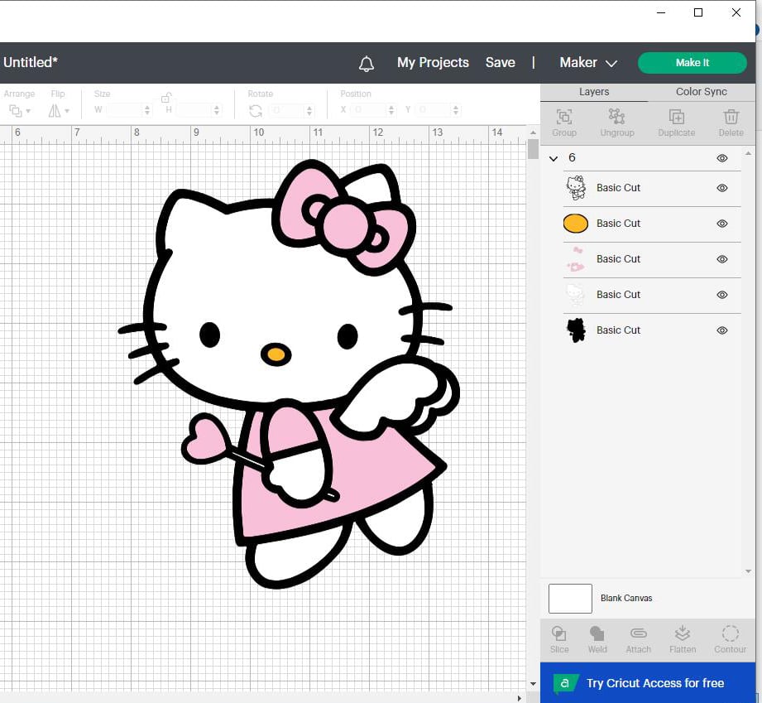The width and height of the screenshot is (762, 703).
Task: Open My Projects
Action: 433,63
